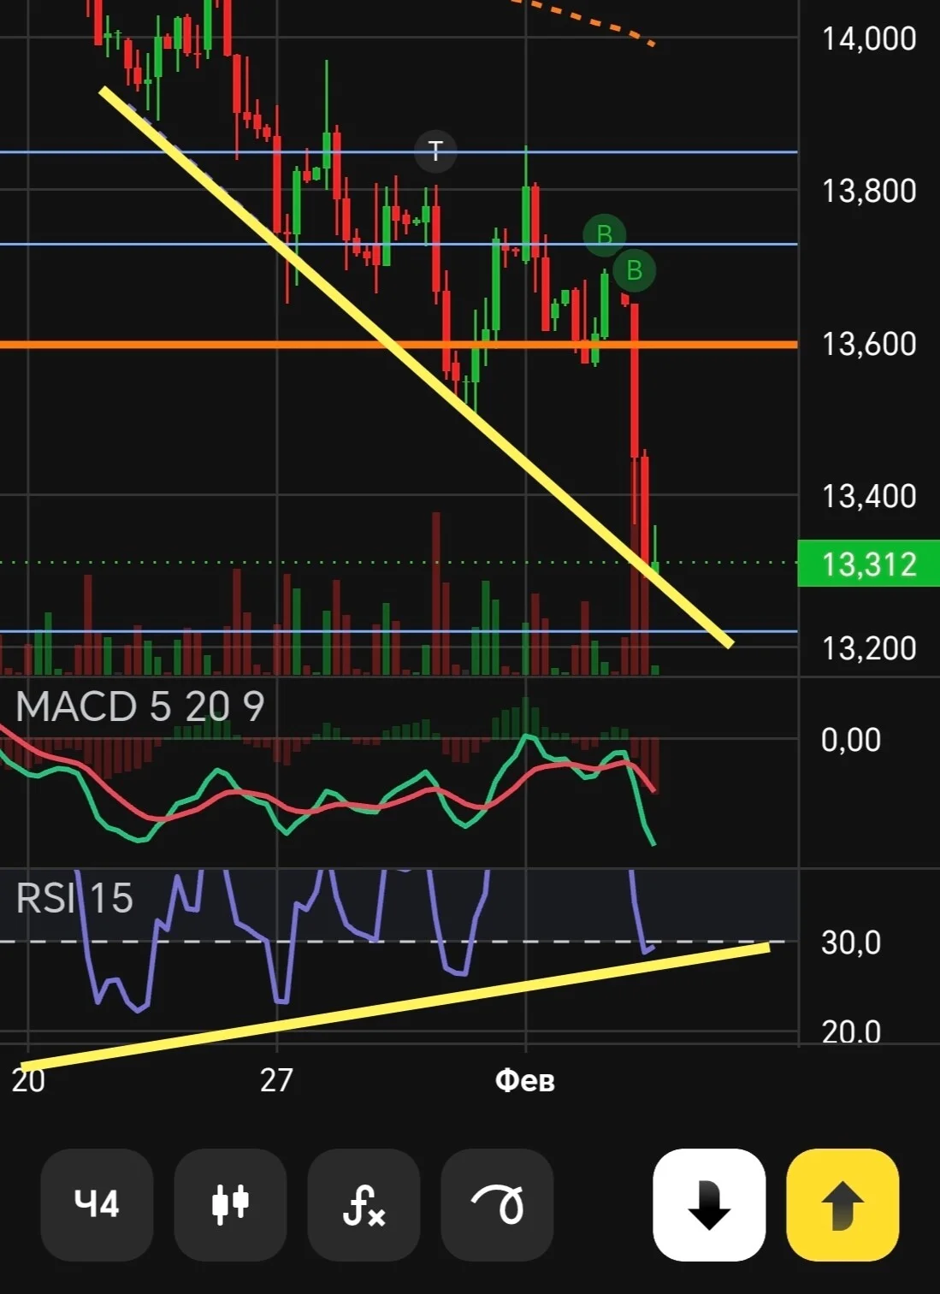The width and height of the screenshot is (940, 1294).
Task: Tap the MACD 0,00 level label
Action: (x=851, y=740)
